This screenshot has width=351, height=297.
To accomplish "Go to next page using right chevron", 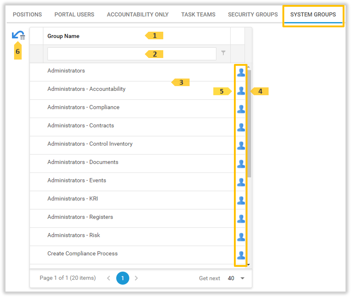I will (136, 278).
